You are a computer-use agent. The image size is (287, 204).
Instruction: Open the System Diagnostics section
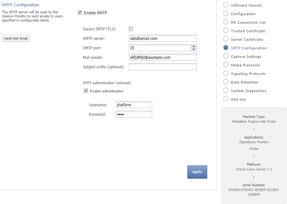(x=226, y=90)
